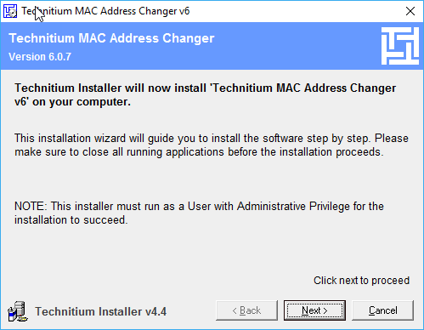Screen dimensions: 424x330
Task: Click the Technitium Installer v4.4 label
Action: (x=100, y=311)
